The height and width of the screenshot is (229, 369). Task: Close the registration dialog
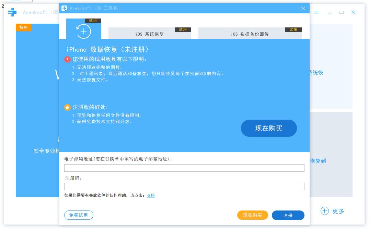pos(303,9)
